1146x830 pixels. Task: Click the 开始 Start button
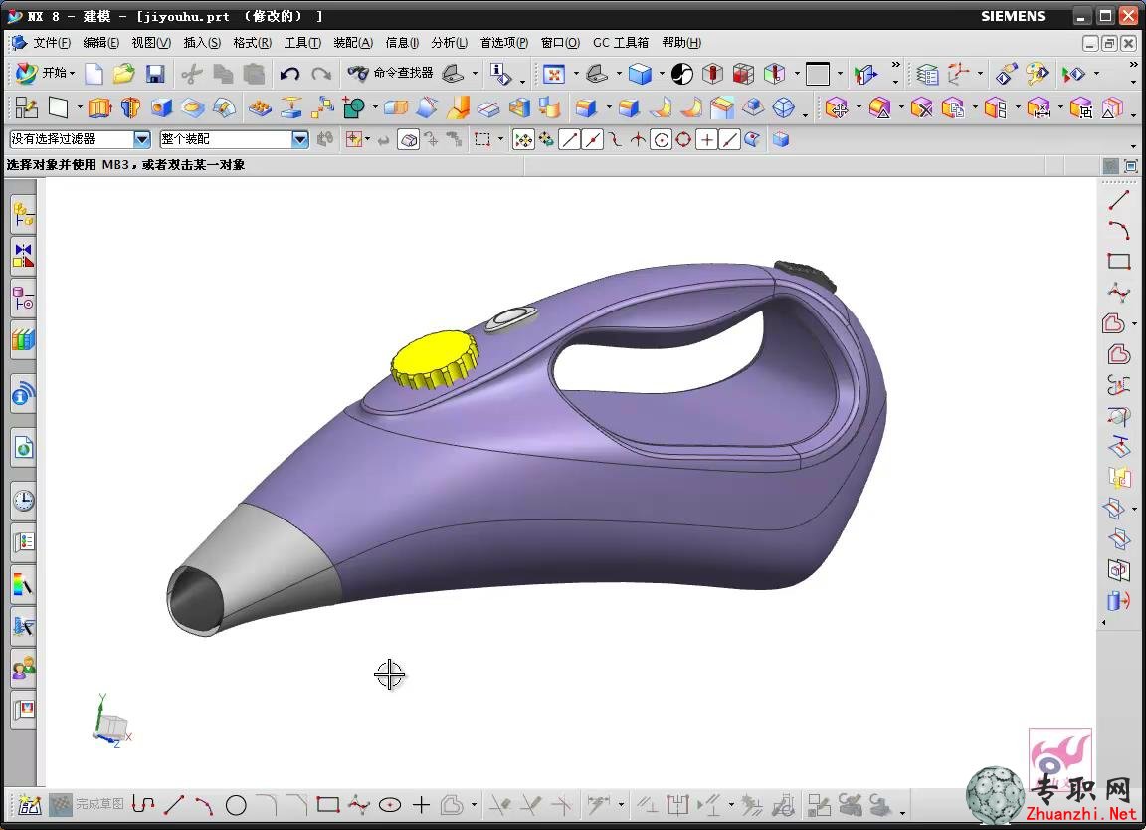click(46, 73)
